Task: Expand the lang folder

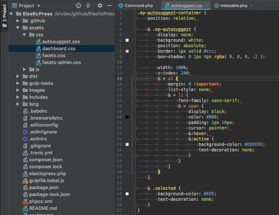Action: (18, 104)
